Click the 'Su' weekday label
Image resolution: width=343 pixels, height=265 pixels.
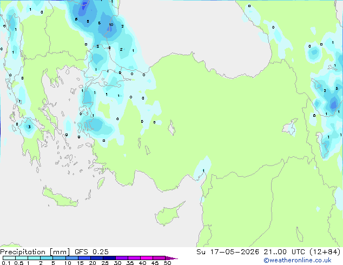coord(201,252)
